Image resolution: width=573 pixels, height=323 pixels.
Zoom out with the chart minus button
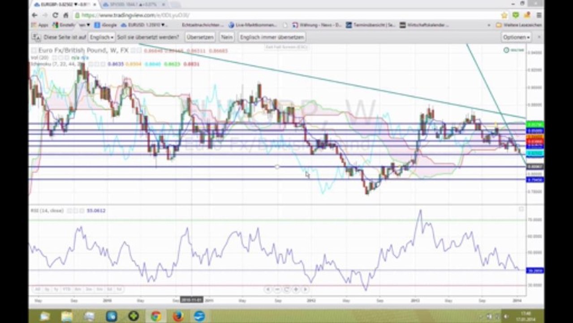277,289
